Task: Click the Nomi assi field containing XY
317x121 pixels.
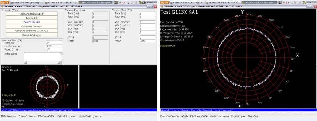Action: point(54,43)
